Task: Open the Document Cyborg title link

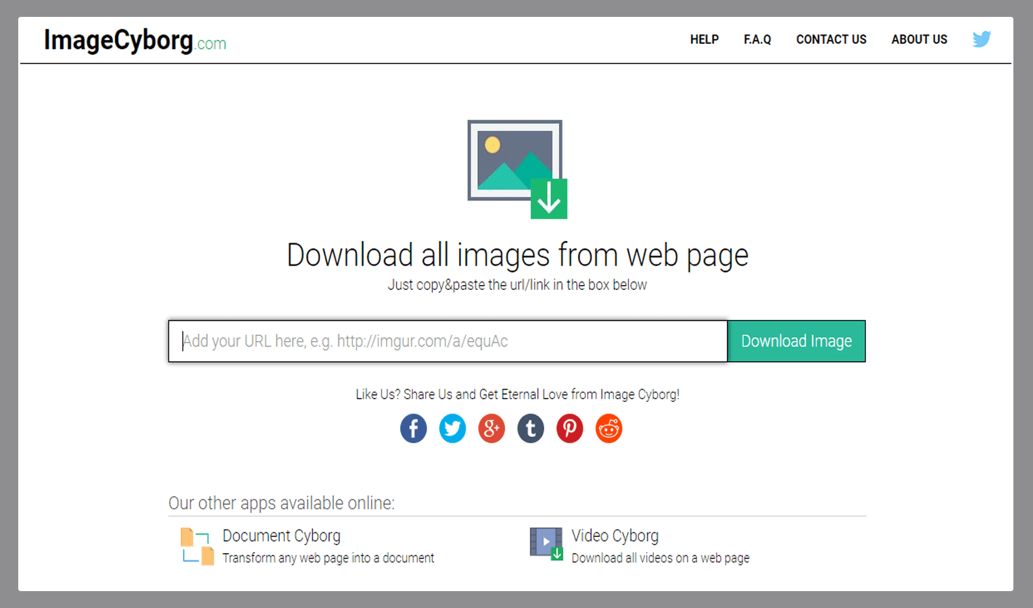Action: pyautogui.click(x=281, y=536)
